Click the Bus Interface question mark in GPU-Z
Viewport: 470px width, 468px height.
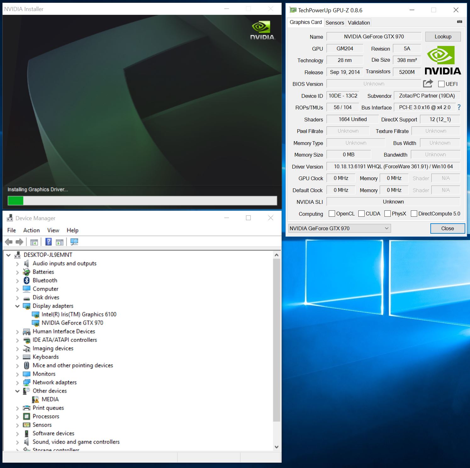459,107
